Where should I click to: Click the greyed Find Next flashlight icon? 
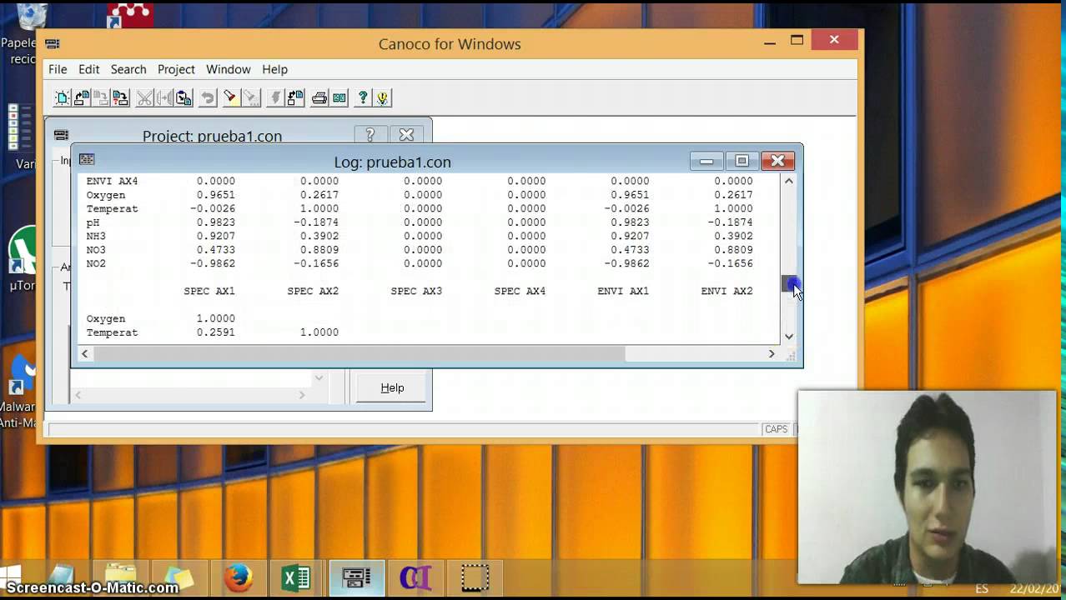point(250,97)
